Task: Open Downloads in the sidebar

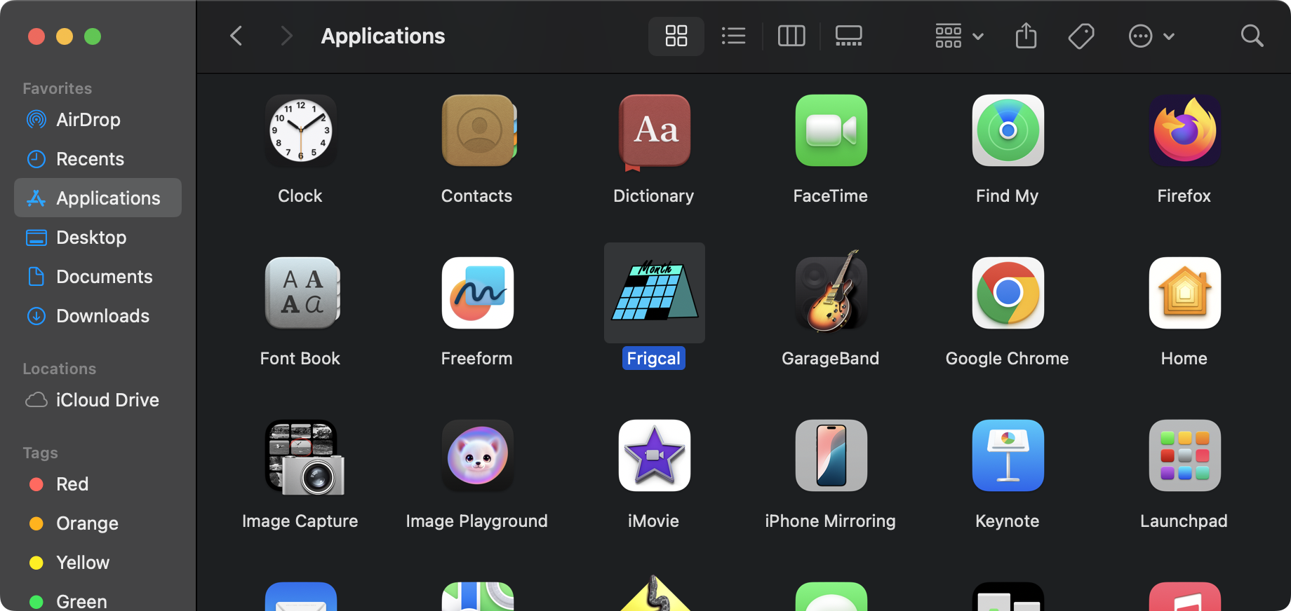Action: tap(98, 316)
